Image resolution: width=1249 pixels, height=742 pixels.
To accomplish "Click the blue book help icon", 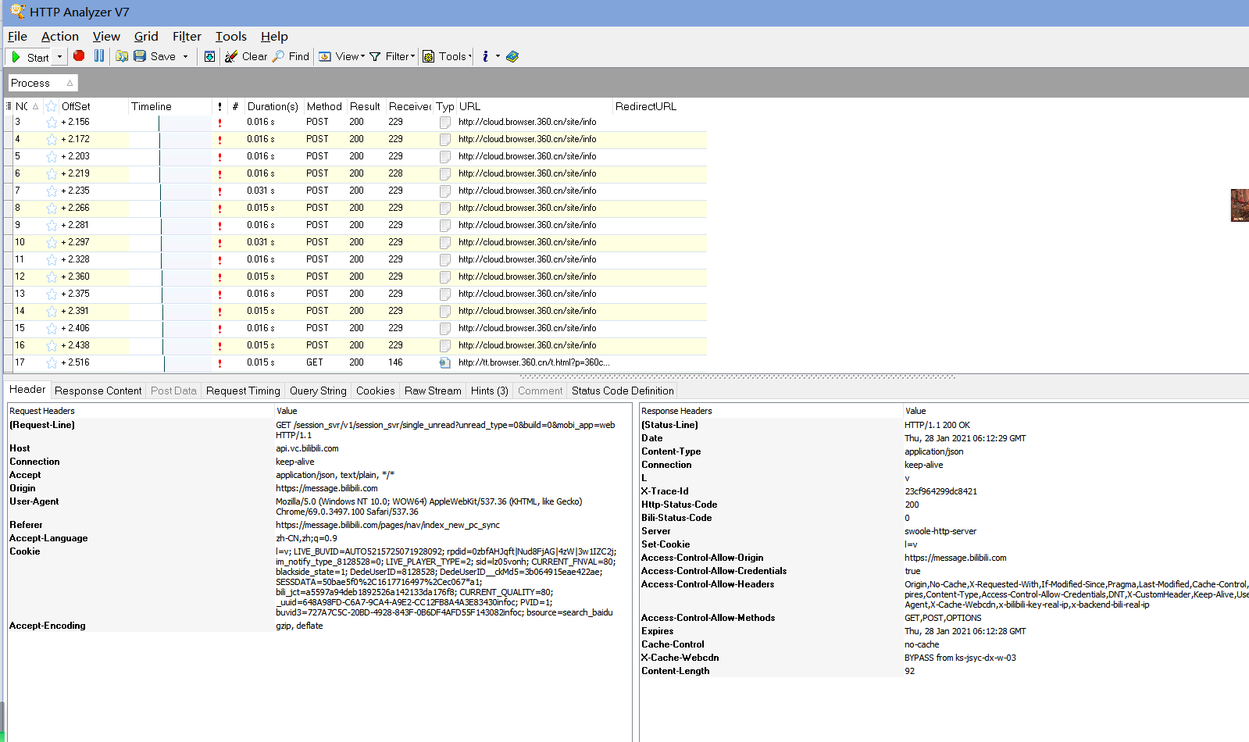I will pyautogui.click(x=512, y=56).
